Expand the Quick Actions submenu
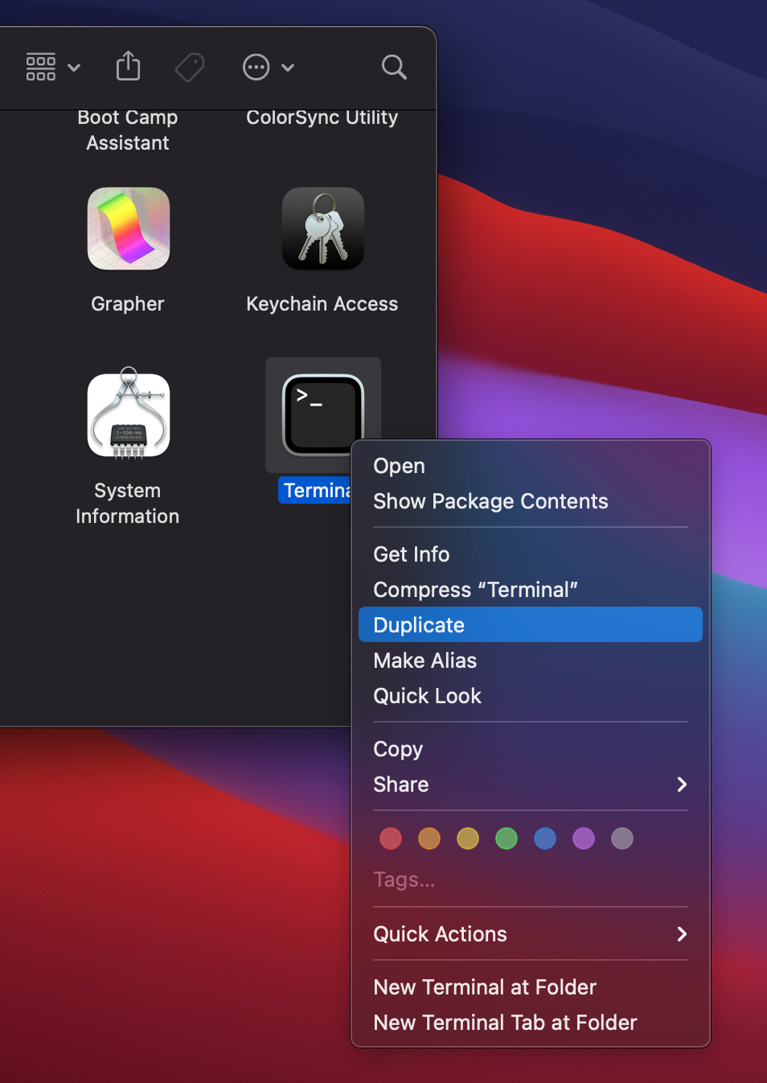 [x=681, y=934]
